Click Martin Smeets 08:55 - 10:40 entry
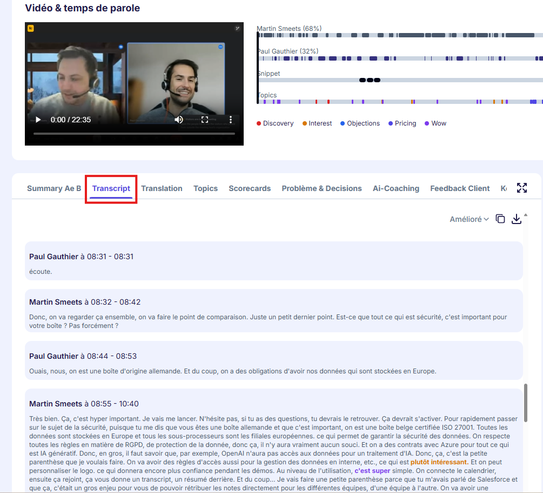543x493 pixels. click(273, 441)
